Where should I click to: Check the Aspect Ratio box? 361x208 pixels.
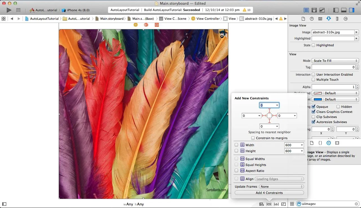pyautogui.click(x=236, y=171)
